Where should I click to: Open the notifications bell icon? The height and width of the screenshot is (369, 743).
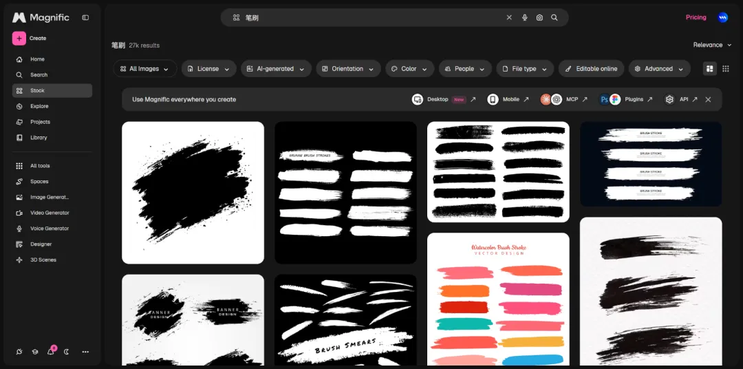point(51,352)
